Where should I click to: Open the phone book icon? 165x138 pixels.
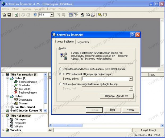tap(88, 15)
